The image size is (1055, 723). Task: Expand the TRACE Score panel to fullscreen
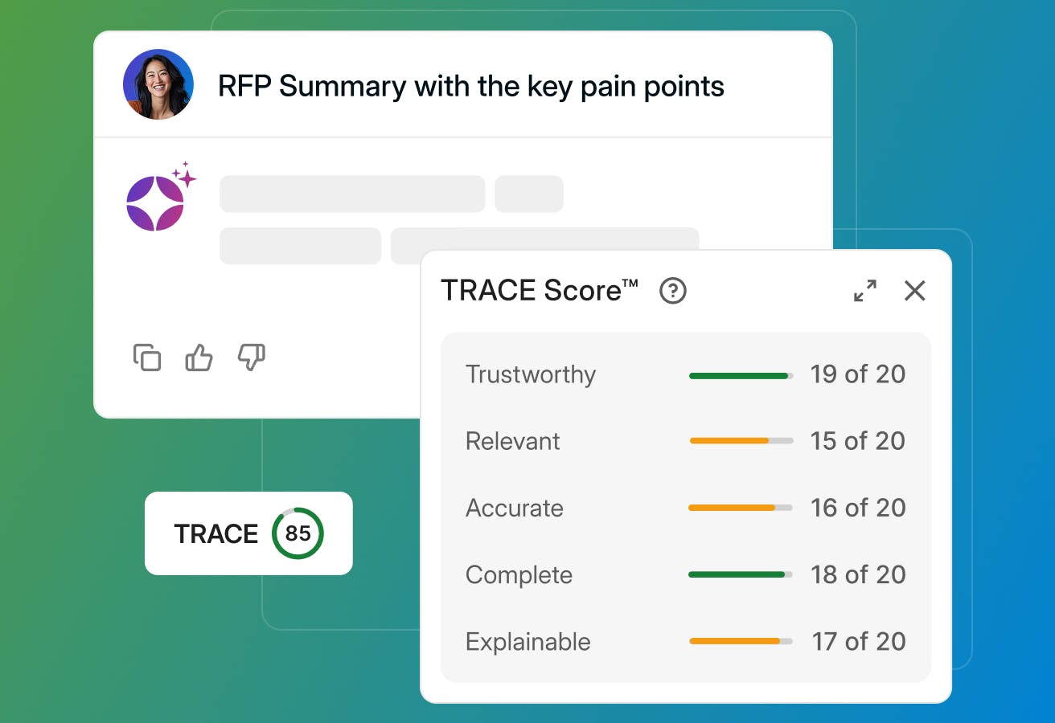point(865,292)
